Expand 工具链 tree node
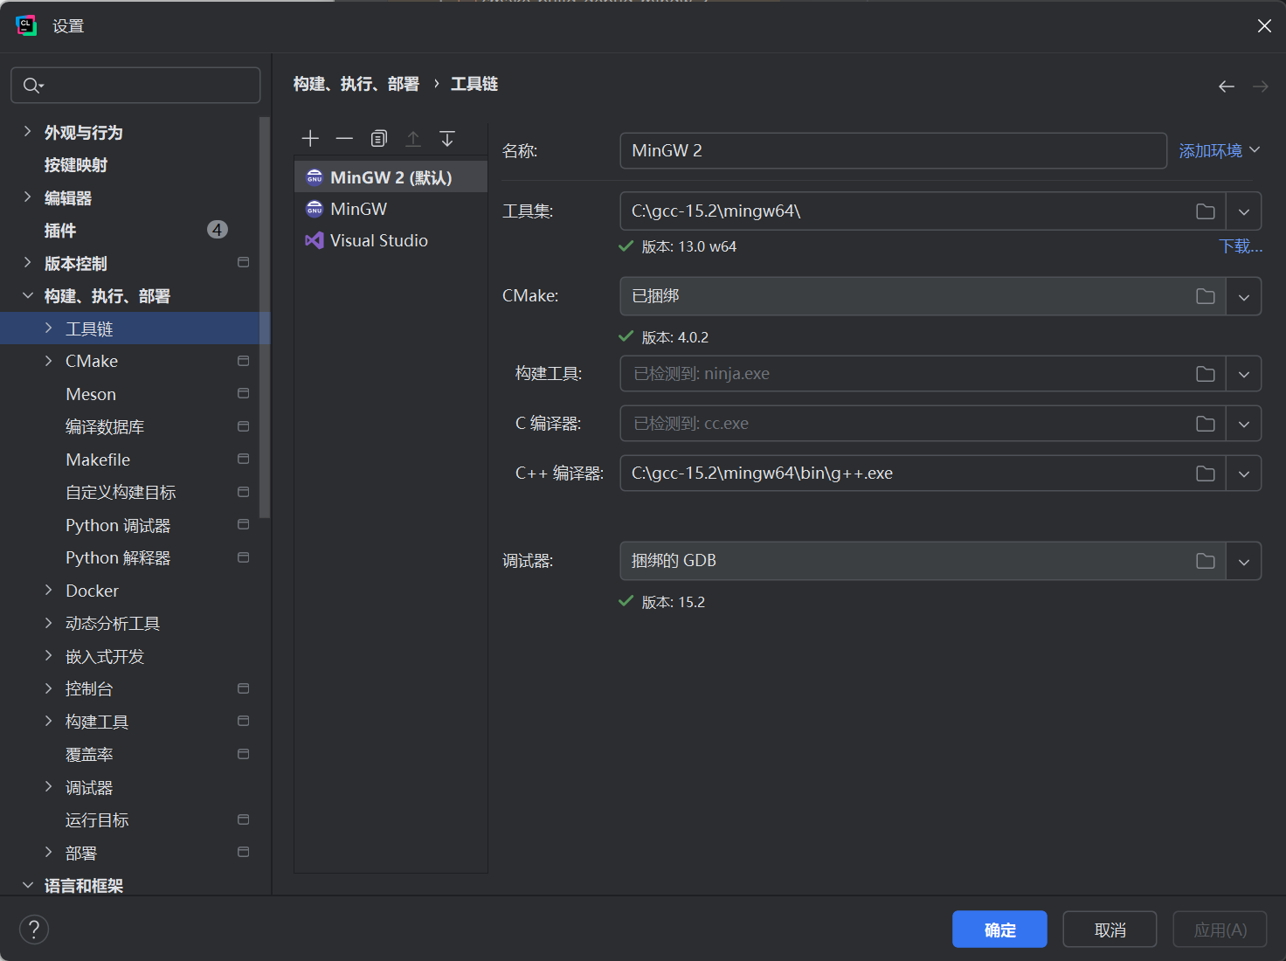 pos(48,328)
